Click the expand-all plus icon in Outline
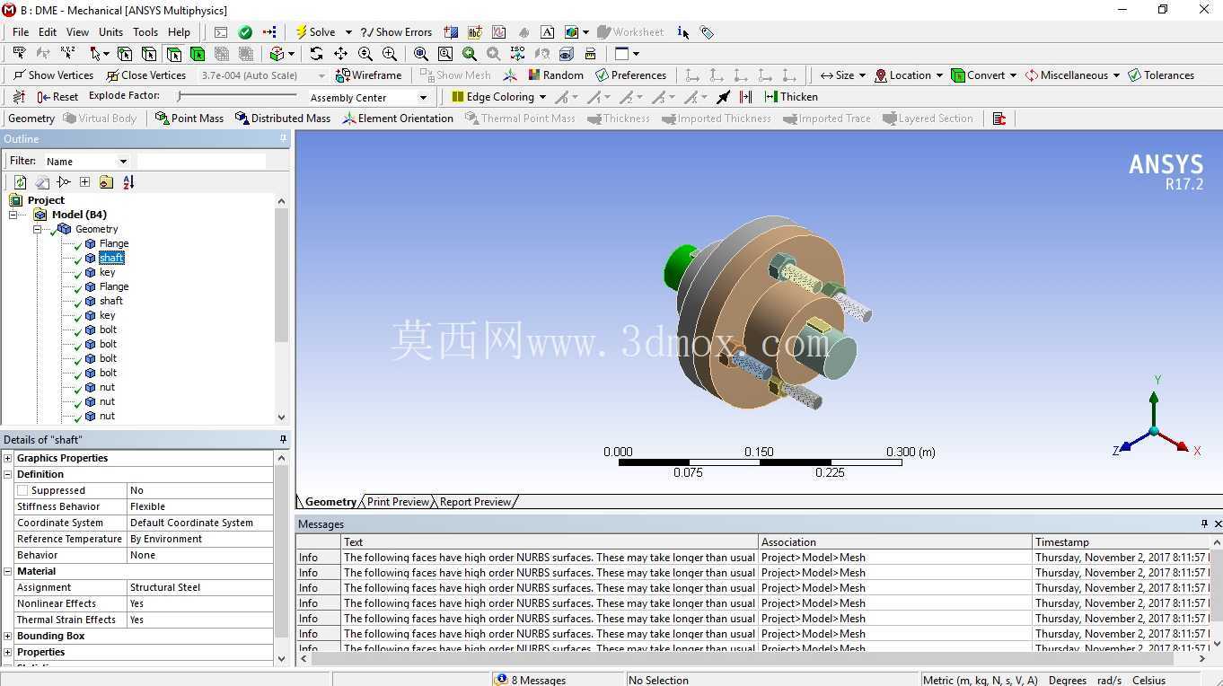 click(84, 182)
